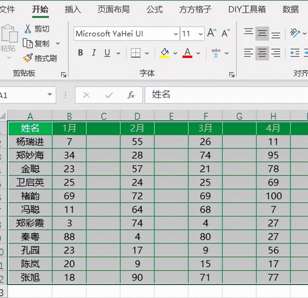Select the Format Painter brush
Image resolution: width=308 pixels, height=298 pixels.
(28, 58)
